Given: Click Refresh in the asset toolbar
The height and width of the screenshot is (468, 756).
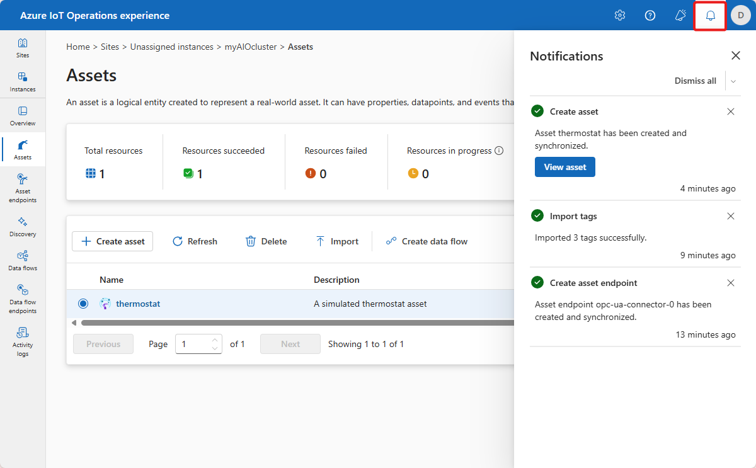Looking at the screenshot, I should click(195, 241).
